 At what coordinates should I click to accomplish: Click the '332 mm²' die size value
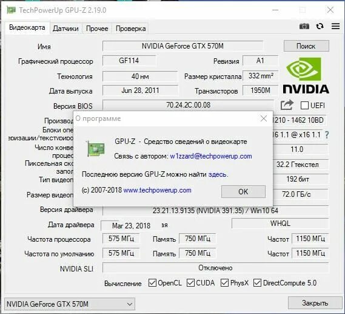click(x=261, y=76)
